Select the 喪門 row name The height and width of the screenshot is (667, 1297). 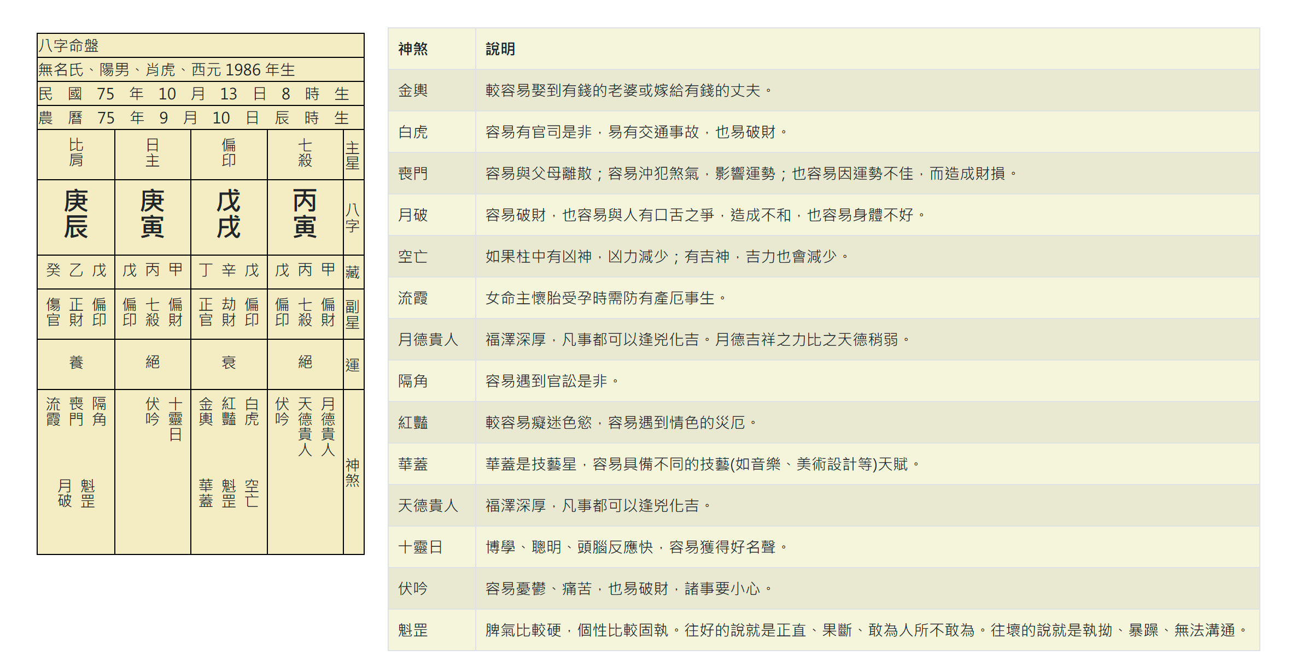tap(413, 174)
